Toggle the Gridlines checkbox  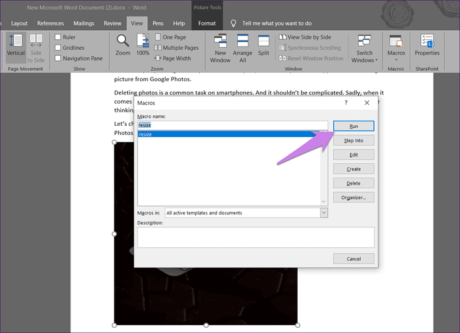pos(58,48)
